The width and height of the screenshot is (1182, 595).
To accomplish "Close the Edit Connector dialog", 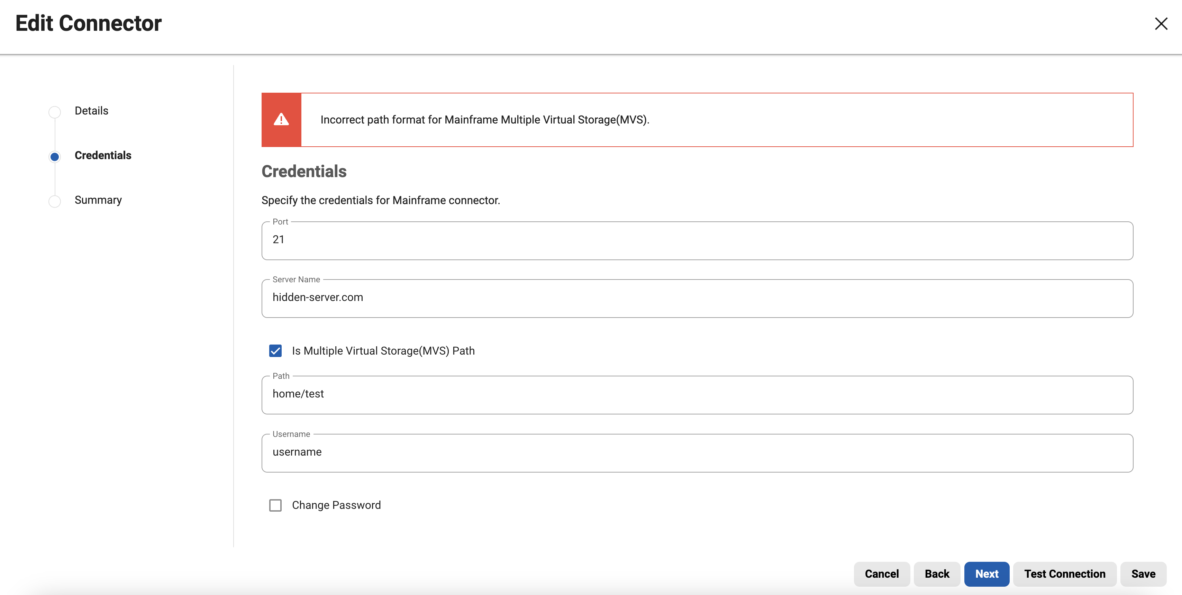I will pyautogui.click(x=1161, y=24).
